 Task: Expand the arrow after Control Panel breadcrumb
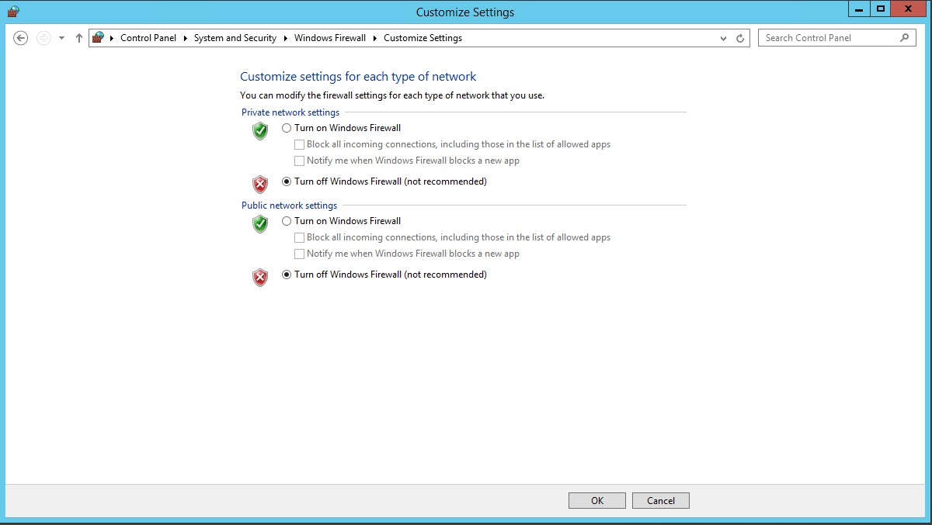(x=186, y=38)
